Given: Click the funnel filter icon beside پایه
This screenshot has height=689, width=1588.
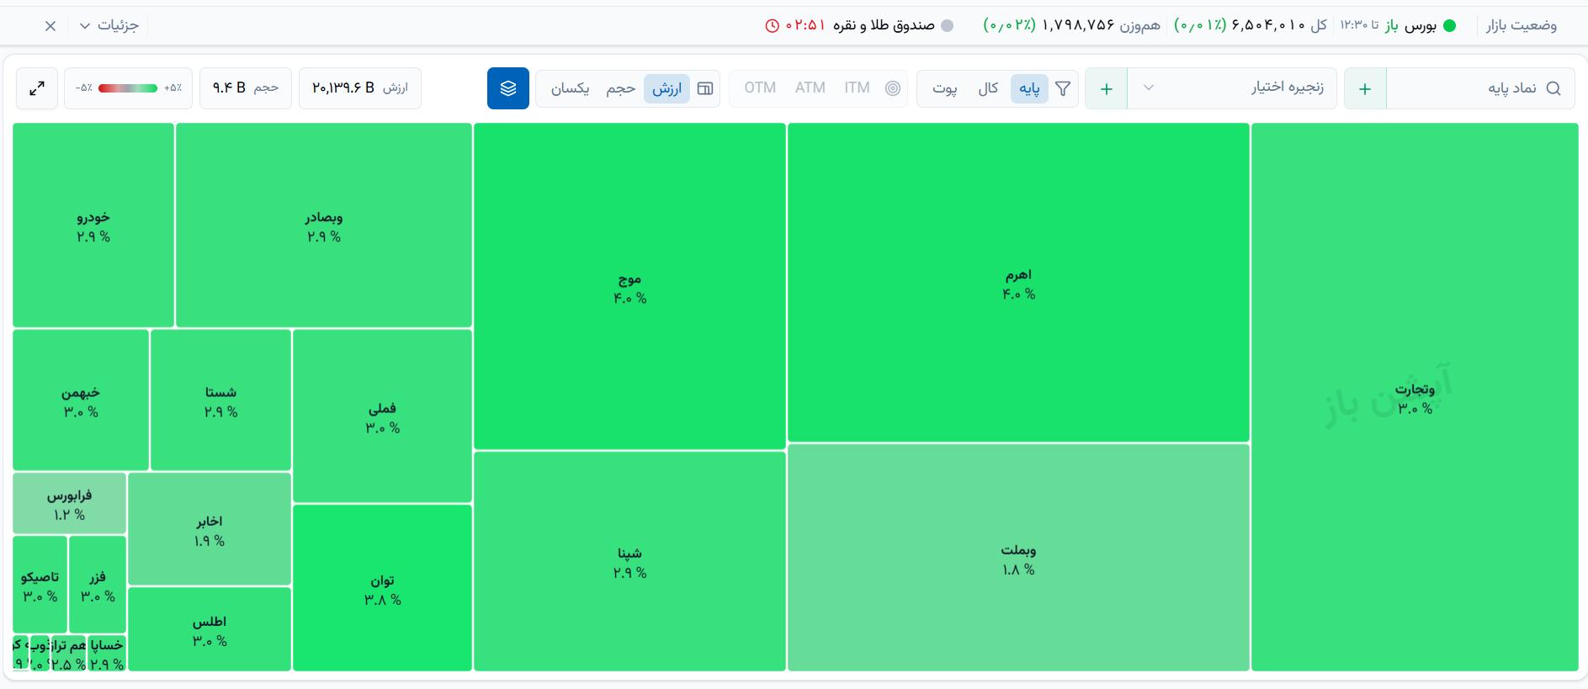Looking at the screenshot, I should pyautogui.click(x=1063, y=88).
